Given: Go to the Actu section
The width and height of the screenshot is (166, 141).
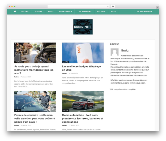Looking at the screenshot, I should click(114, 11).
